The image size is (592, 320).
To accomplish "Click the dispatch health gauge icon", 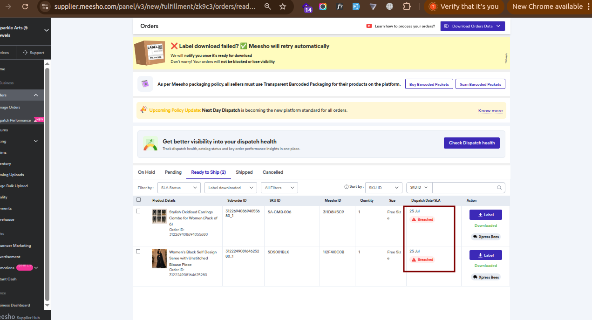I will 150,144.
